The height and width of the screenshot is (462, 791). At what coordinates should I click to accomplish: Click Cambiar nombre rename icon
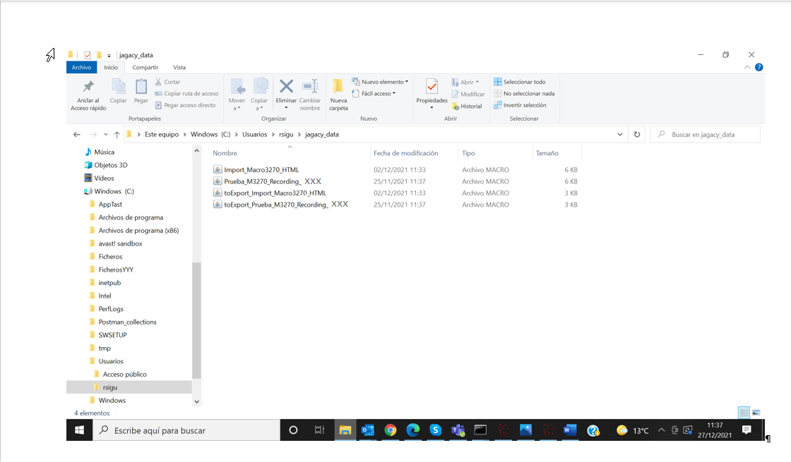[x=310, y=87]
